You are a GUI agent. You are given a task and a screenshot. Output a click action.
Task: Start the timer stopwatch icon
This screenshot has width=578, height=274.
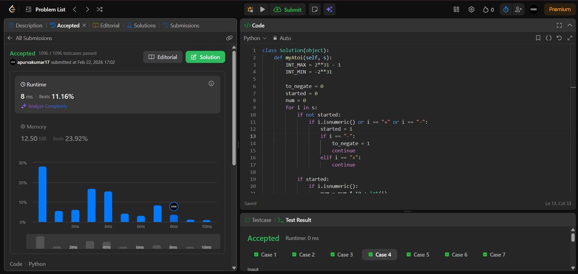[x=506, y=9]
